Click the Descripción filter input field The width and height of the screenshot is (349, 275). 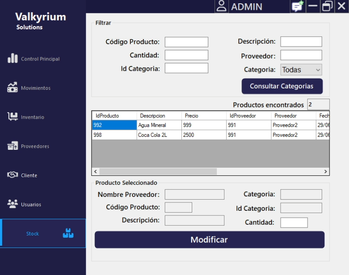coord(301,42)
